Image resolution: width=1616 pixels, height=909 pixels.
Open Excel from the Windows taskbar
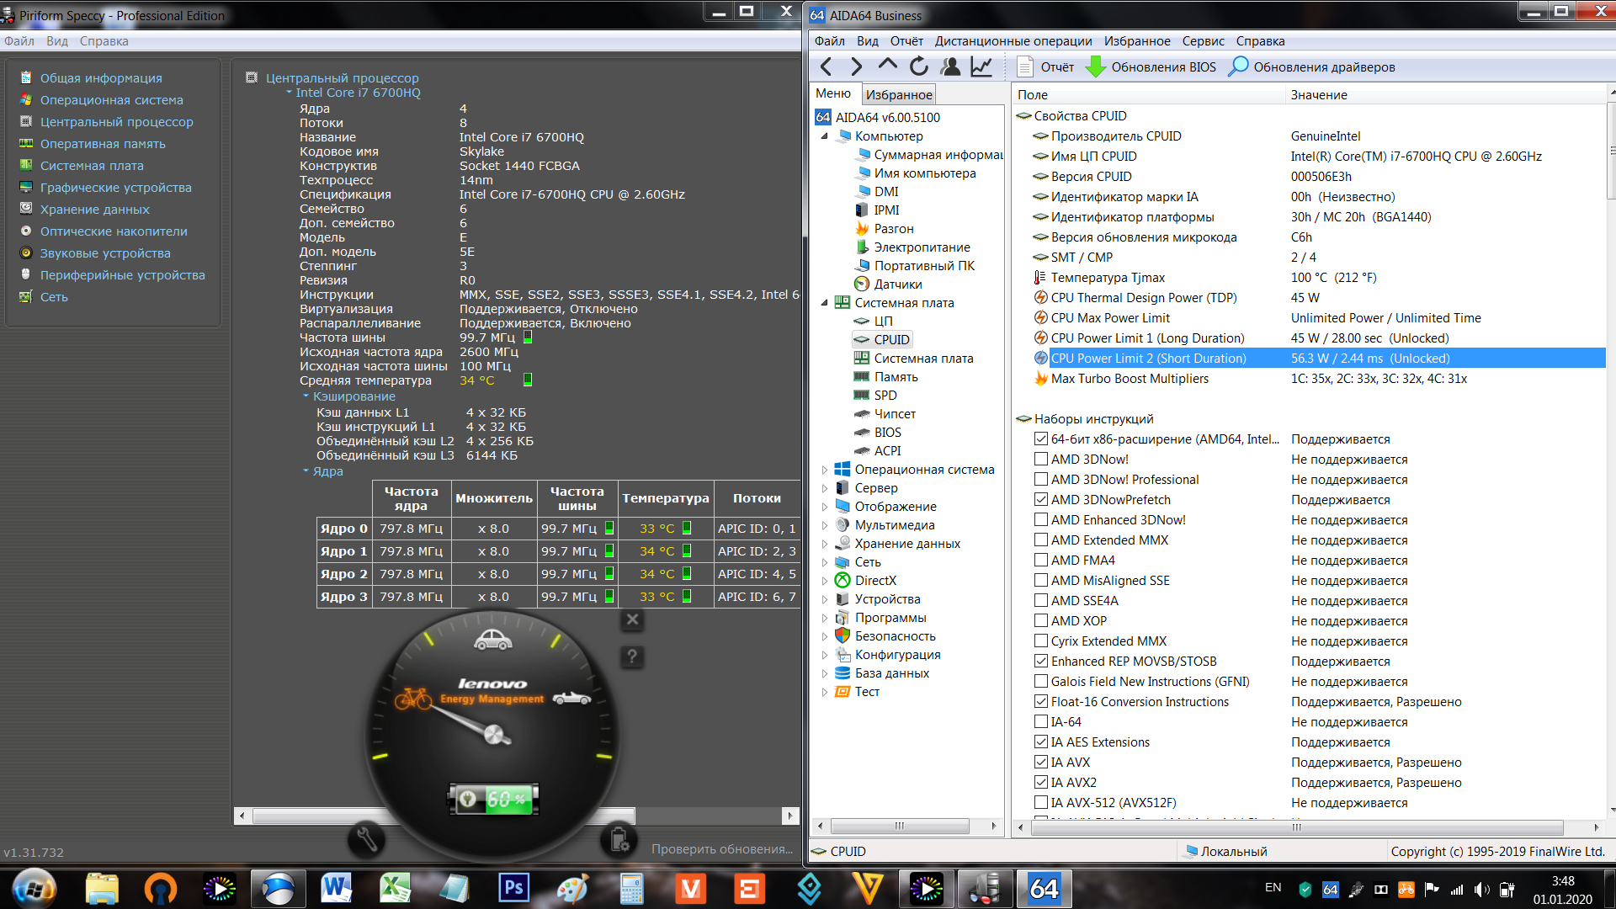pos(395,888)
